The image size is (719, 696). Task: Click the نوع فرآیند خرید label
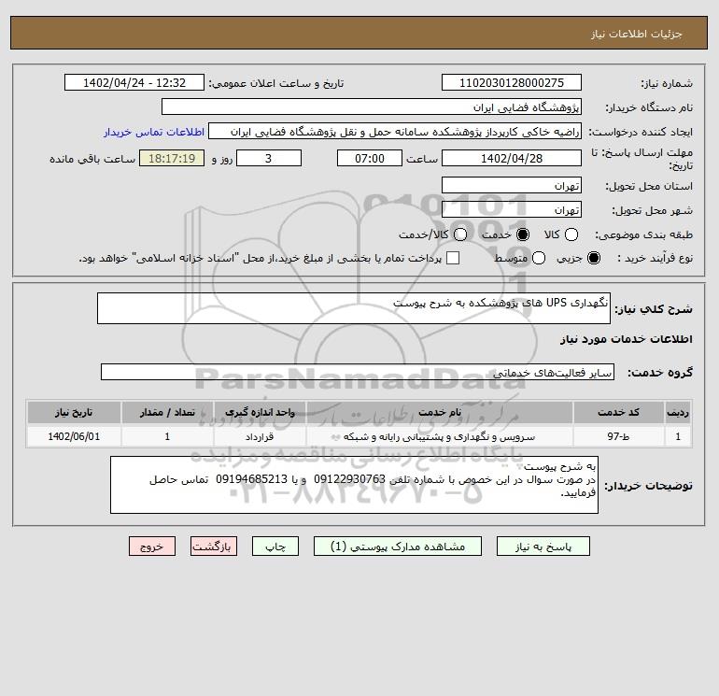pyautogui.click(x=655, y=258)
